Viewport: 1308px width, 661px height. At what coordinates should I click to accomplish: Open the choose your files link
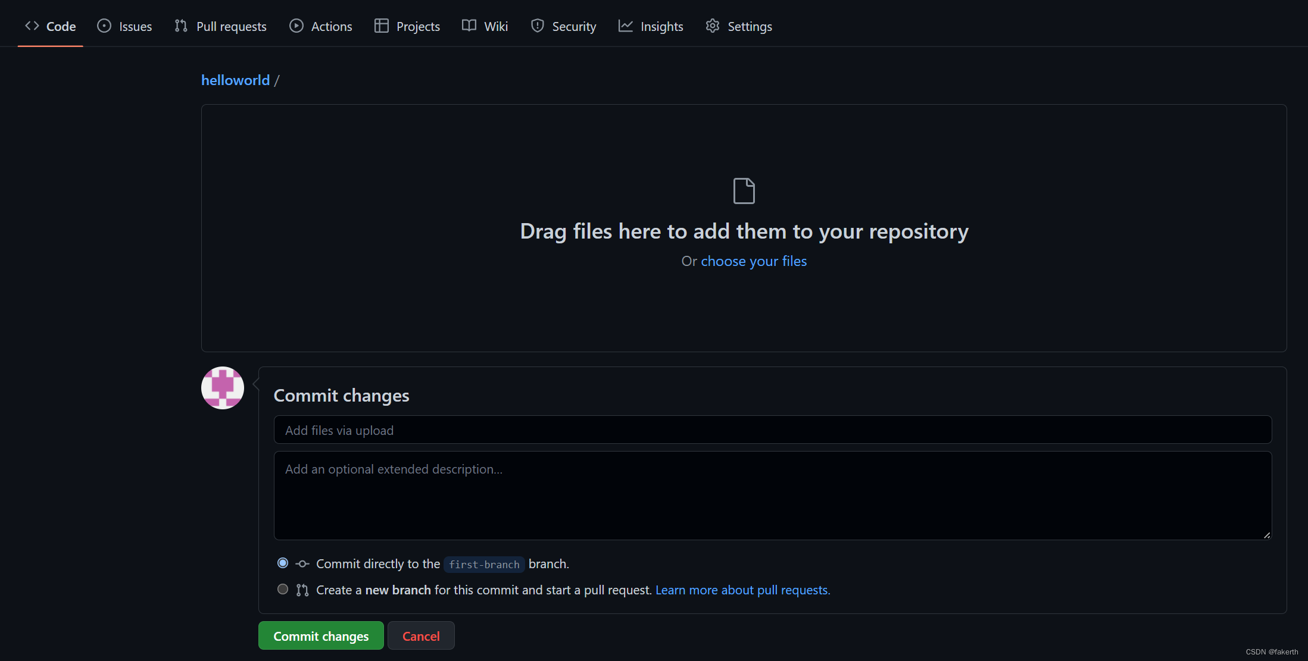coord(753,261)
